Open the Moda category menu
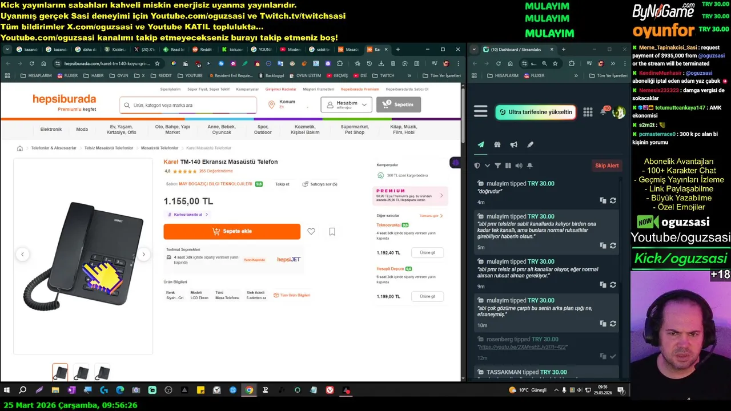The height and width of the screenshot is (411, 731). (82, 130)
